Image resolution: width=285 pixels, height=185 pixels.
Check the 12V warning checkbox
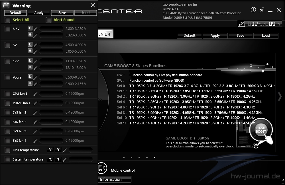tap(7, 61)
